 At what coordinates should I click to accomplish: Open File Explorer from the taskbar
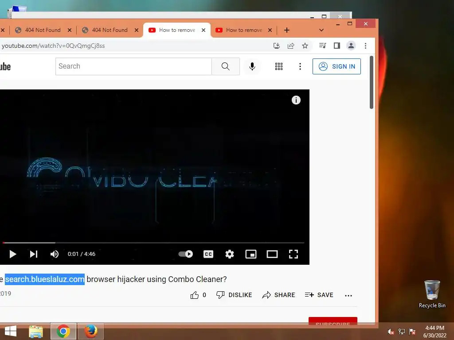click(x=36, y=331)
